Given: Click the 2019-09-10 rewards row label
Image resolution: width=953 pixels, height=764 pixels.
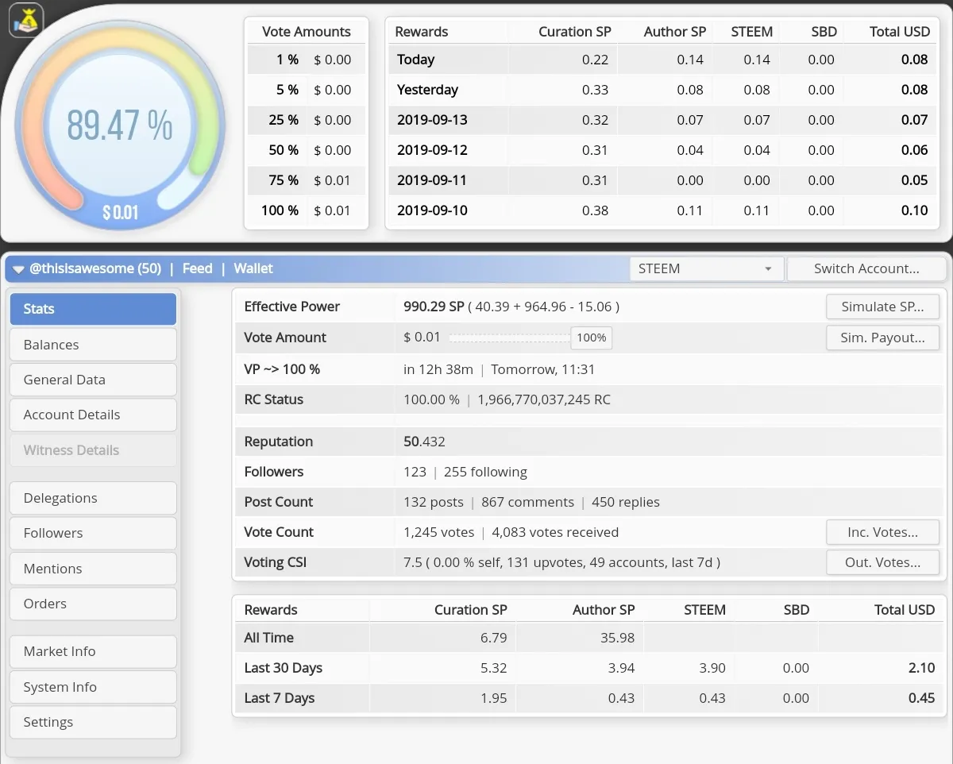Looking at the screenshot, I should click(x=432, y=210).
